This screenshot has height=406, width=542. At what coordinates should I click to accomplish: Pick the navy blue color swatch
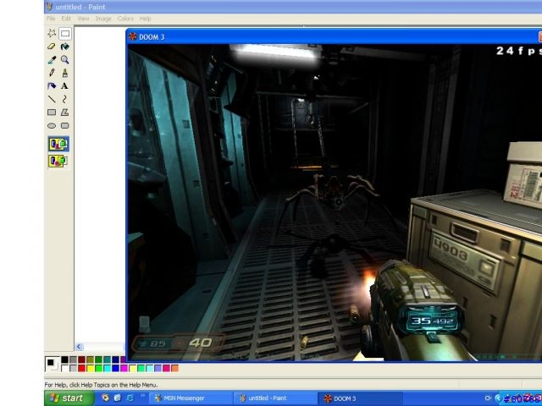coord(115,359)
